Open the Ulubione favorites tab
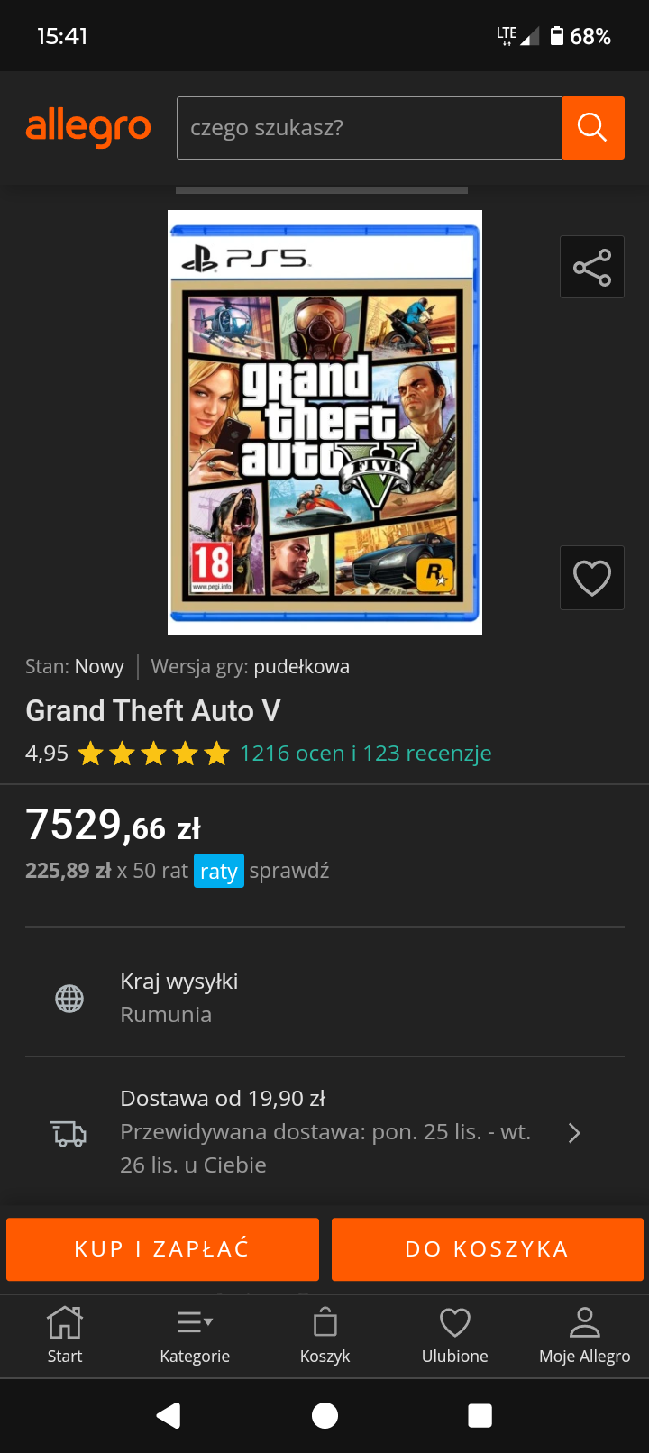Image resolution: width=649 pixels, height=1453 pixels. point(455,1336)
